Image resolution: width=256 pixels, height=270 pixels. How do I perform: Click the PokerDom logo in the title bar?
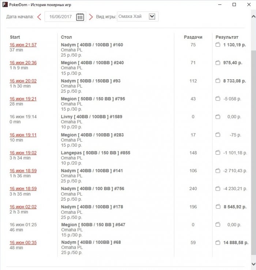(x=5, y=4)
